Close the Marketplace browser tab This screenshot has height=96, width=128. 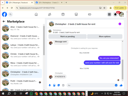[x=62, y=3]
